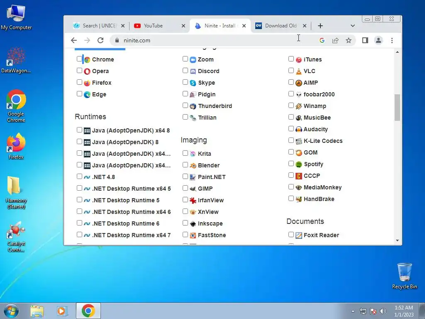The width and height of the screenshot is (425, 319).
Task: Close the YouTube tab
Action: [x=183, y=26]
